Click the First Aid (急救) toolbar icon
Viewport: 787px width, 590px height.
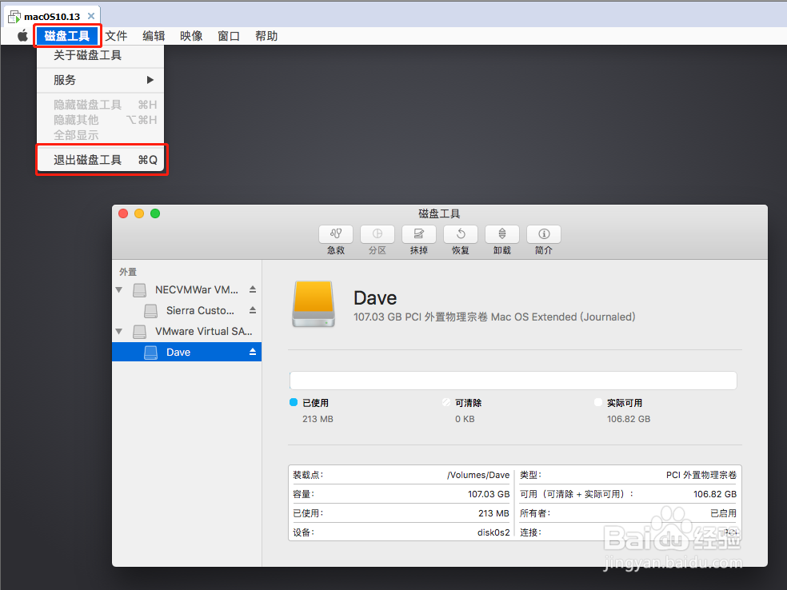[336, 234]
